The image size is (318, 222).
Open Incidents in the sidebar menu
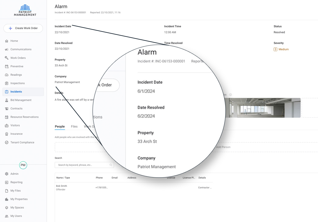pyautogui.click(x=16, y=92)
